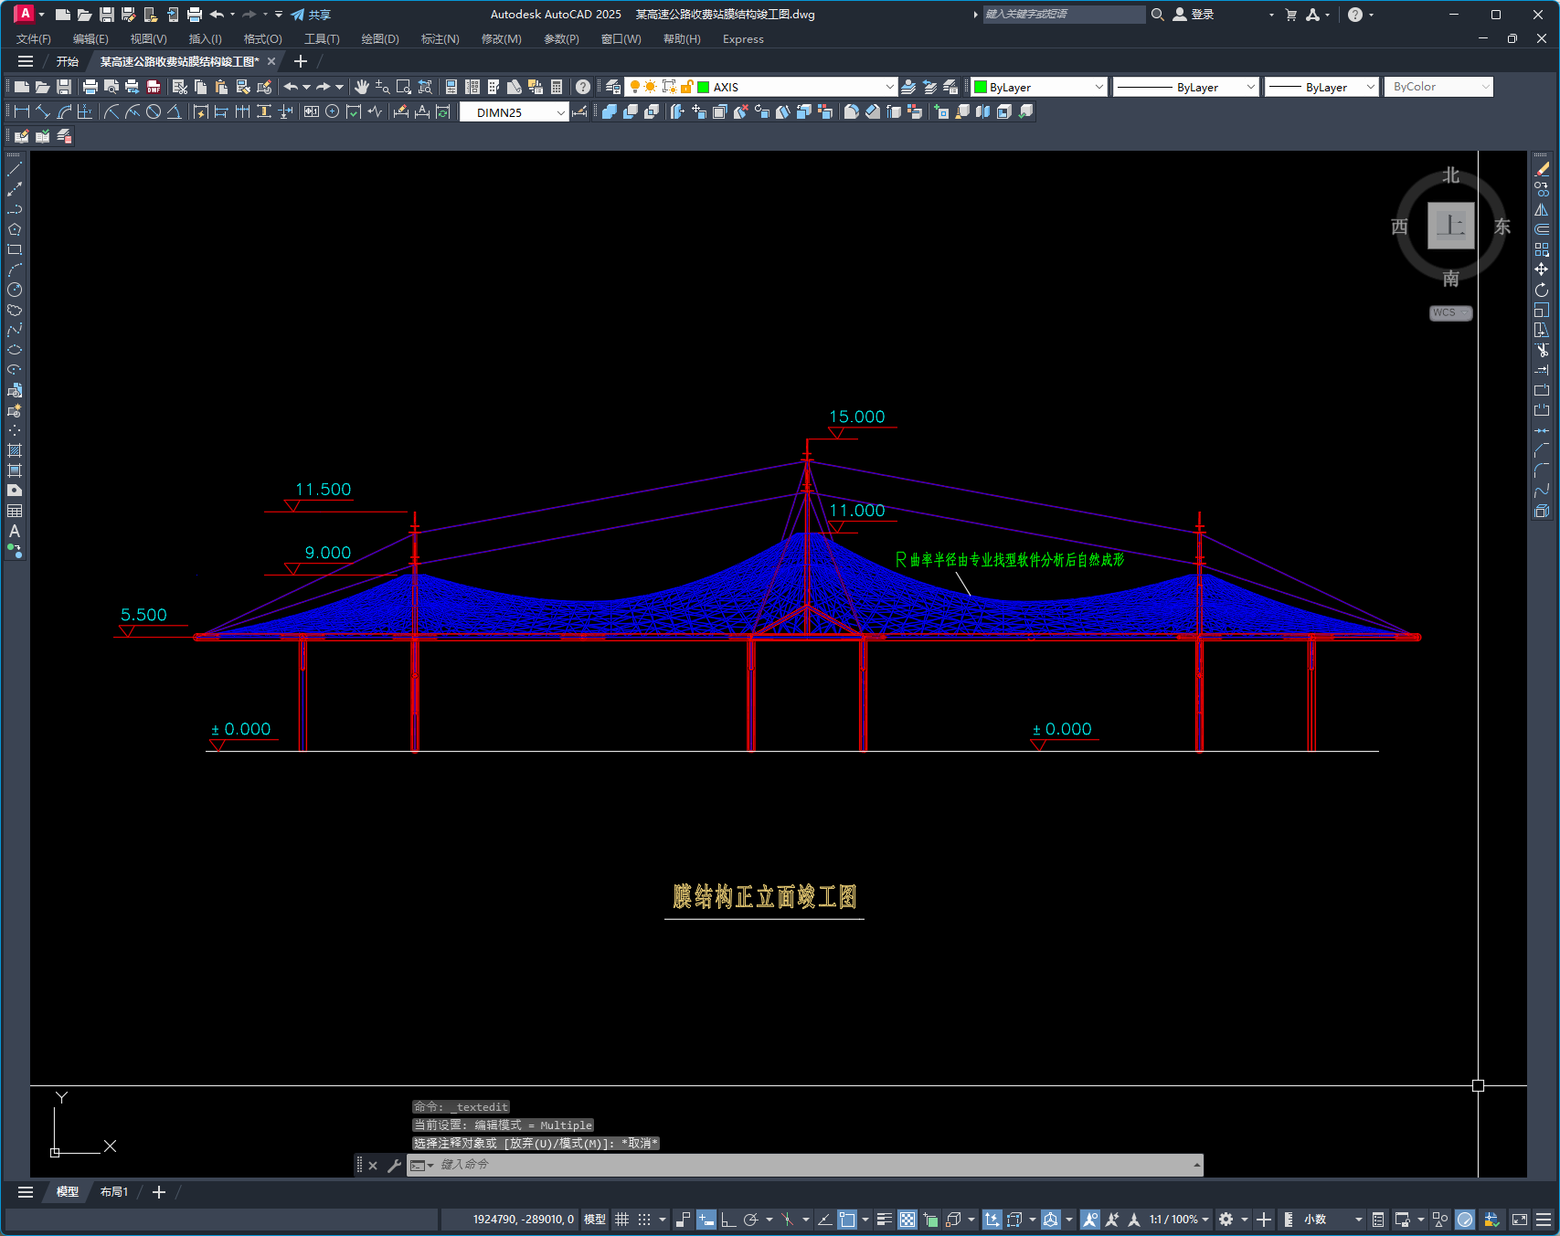
Task: Select the Aligned dimension tool
Action: tap(43, 111)
